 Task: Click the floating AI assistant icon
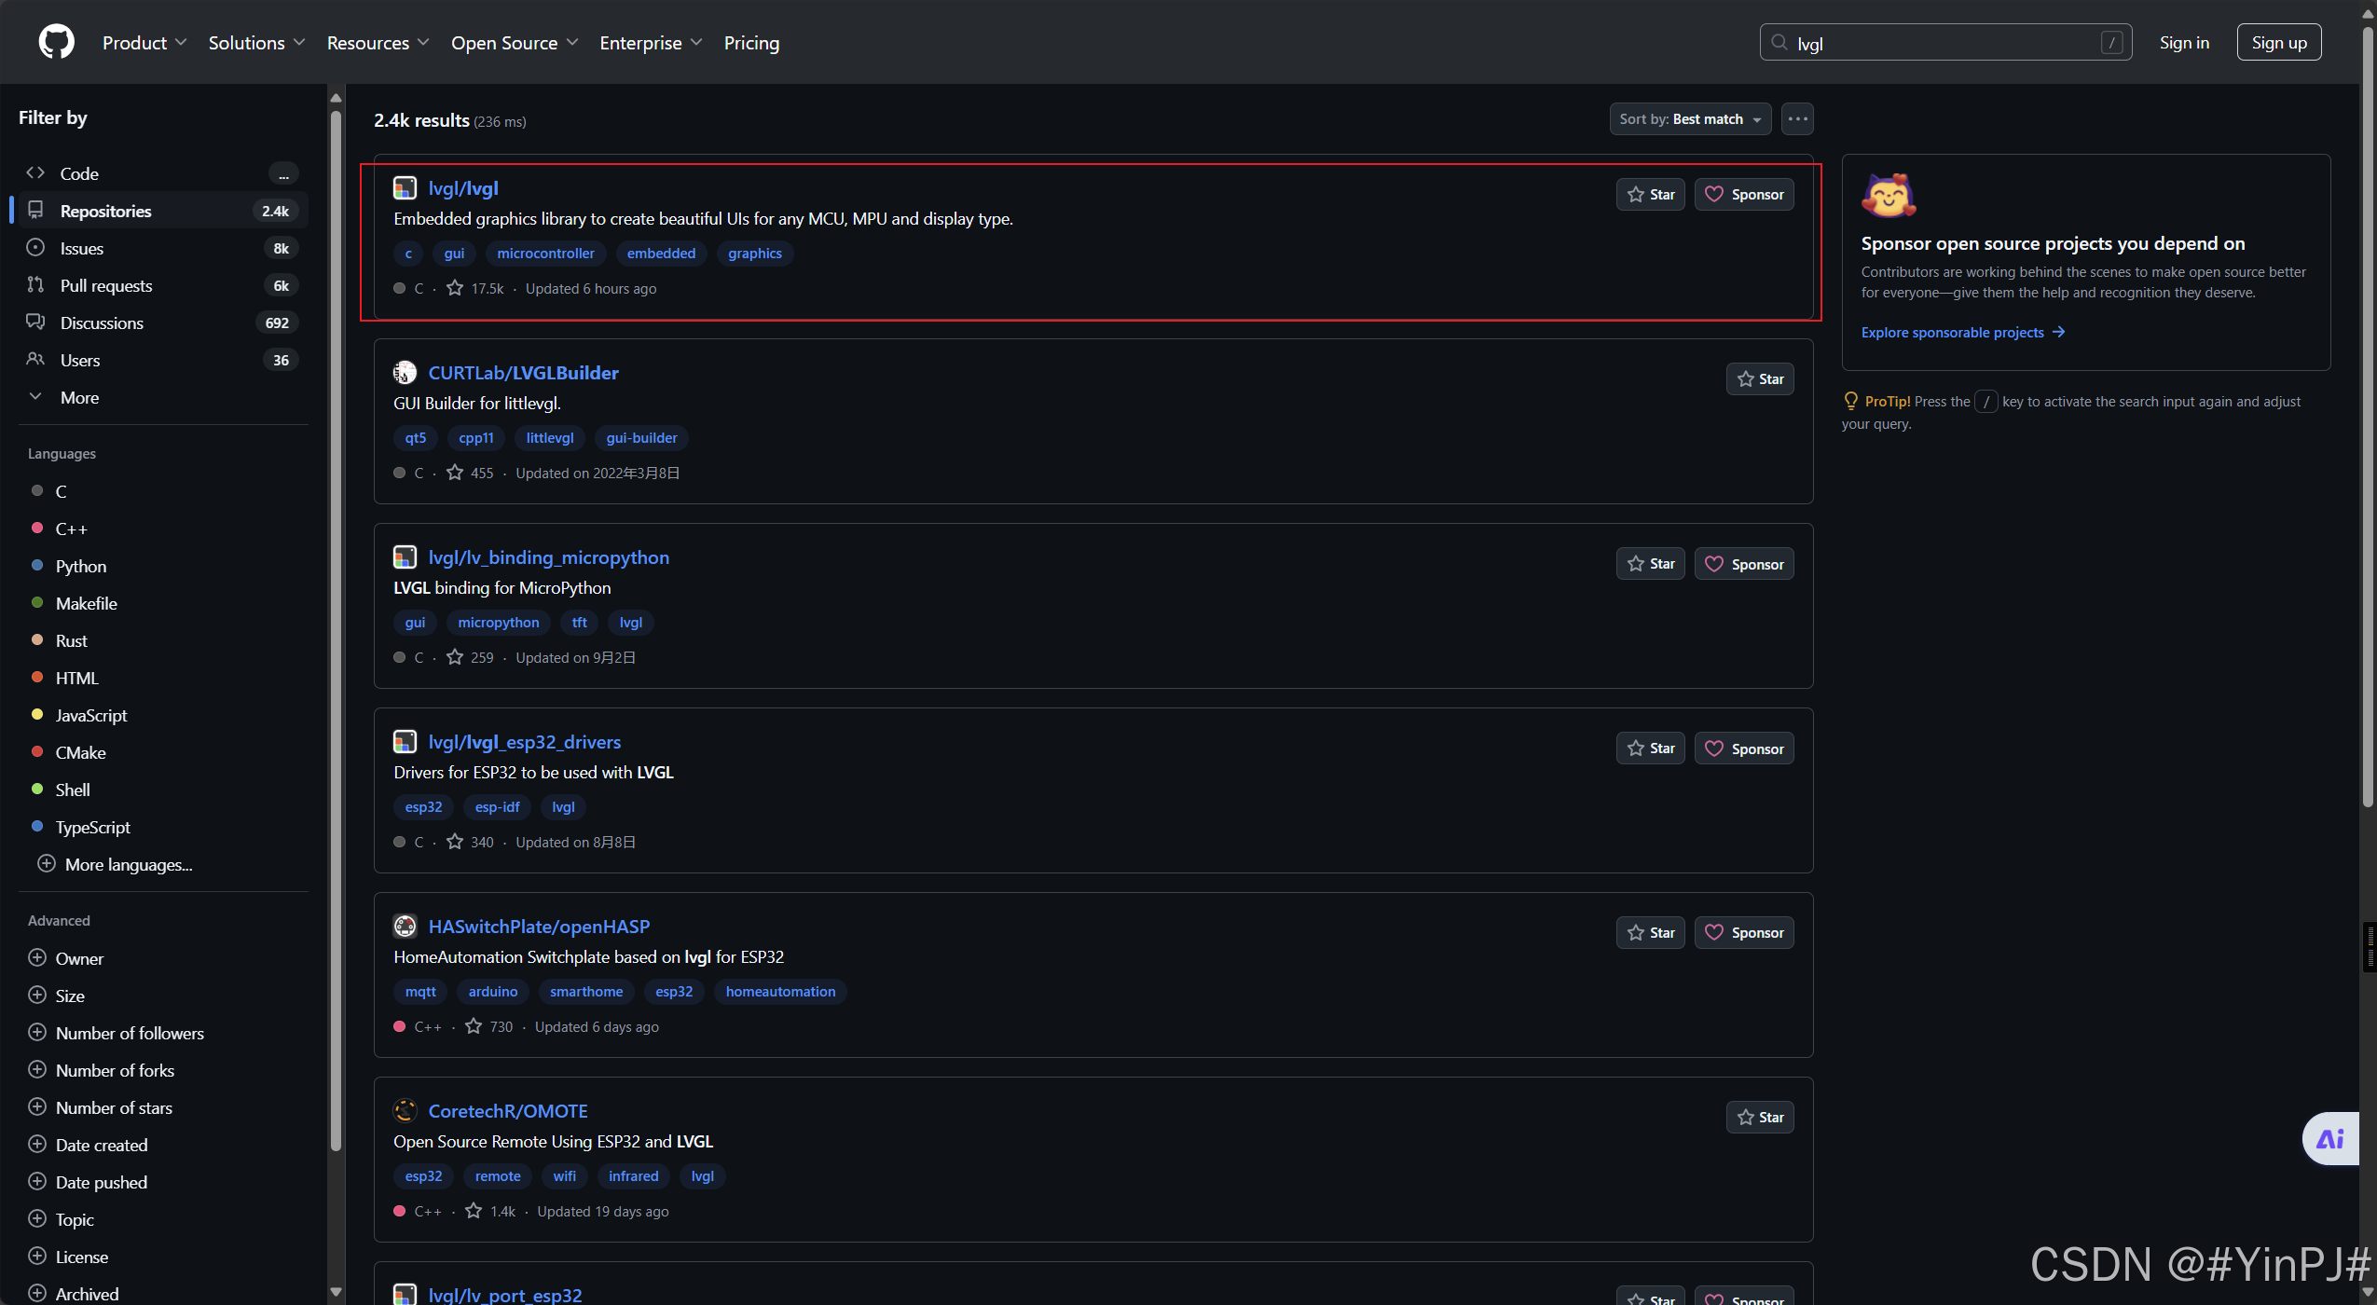tap(2329, 1138)
